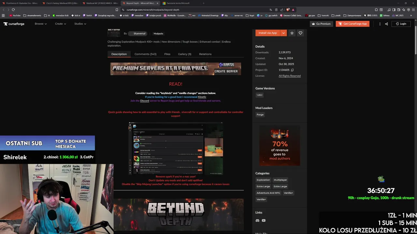Click the share icon in site header
Screen dimensions: 417x234
pyautogui.click(x=386, y=24)
